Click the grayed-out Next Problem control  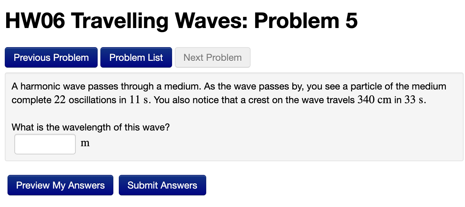pos(212,57)
